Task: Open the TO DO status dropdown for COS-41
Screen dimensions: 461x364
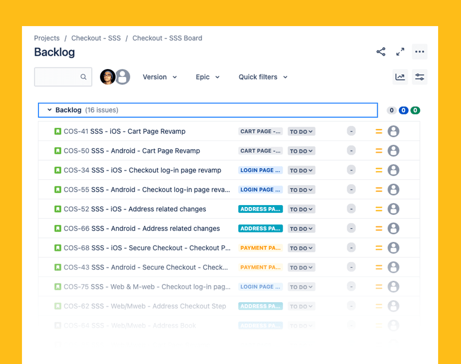Action: click(301, 131)
